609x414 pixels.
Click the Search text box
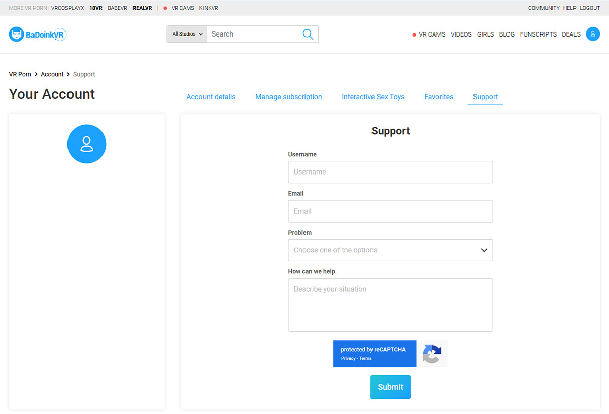[253, 34]
